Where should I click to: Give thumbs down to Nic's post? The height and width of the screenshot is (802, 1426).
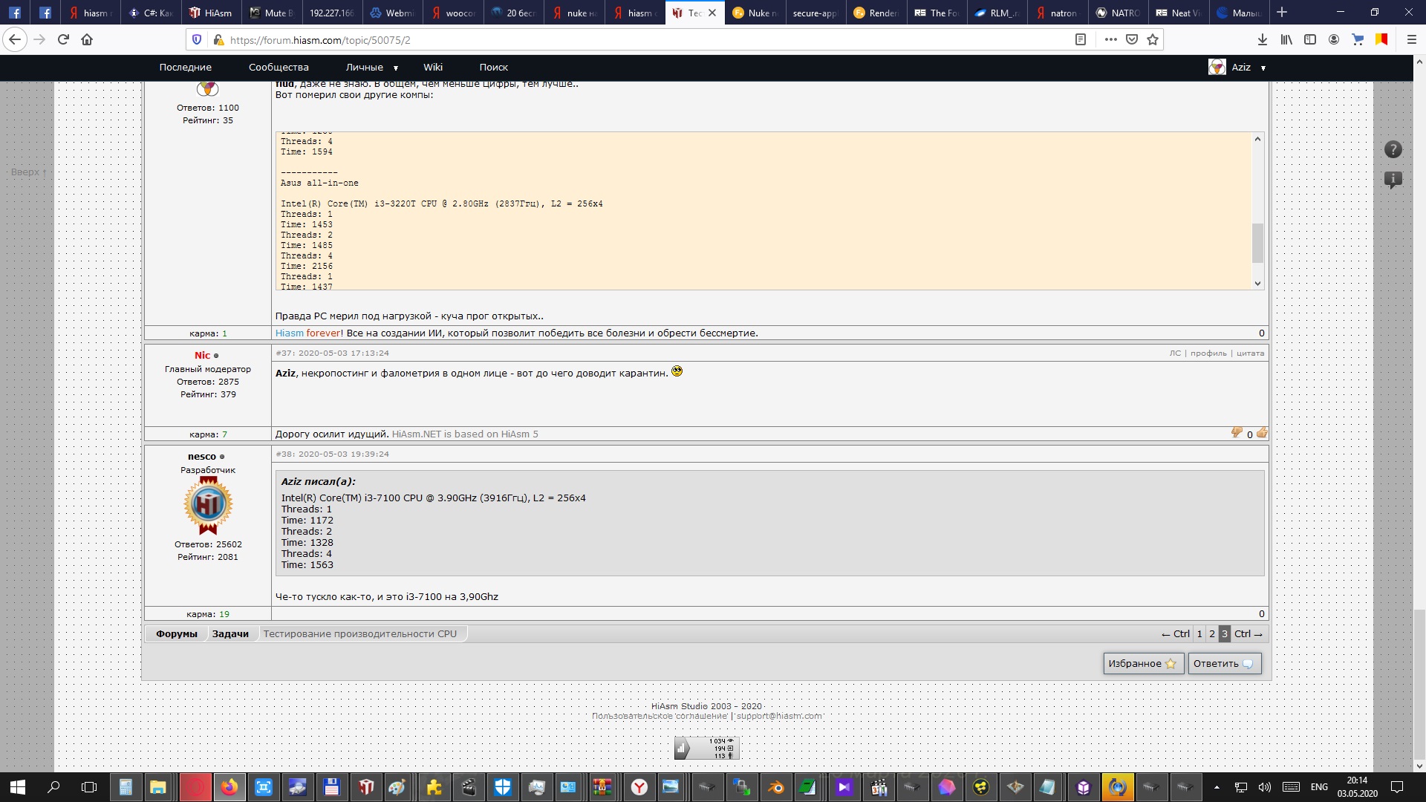[1237, 433]
